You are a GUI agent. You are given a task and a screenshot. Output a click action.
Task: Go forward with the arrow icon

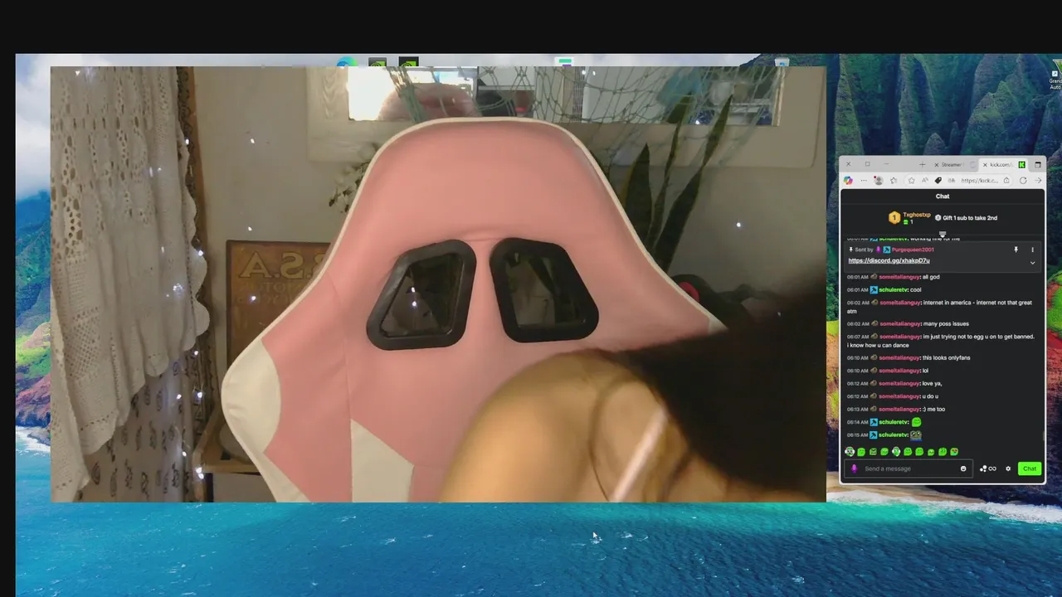1038,180
